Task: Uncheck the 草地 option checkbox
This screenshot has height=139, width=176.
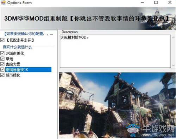Action: pyautogui.click(x=2, y=58)
